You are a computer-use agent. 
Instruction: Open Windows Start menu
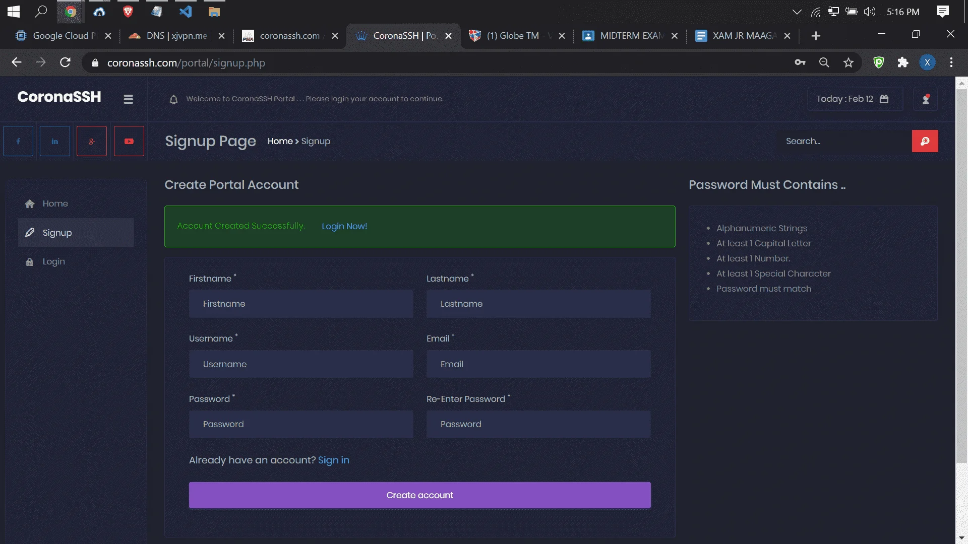click(x=14, y=11)
